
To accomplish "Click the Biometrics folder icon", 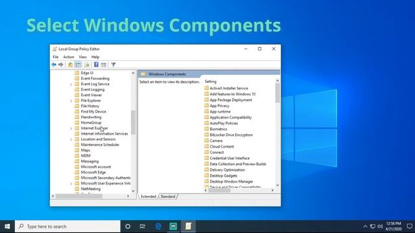I will pyautogui.click(x=206, y=129).
